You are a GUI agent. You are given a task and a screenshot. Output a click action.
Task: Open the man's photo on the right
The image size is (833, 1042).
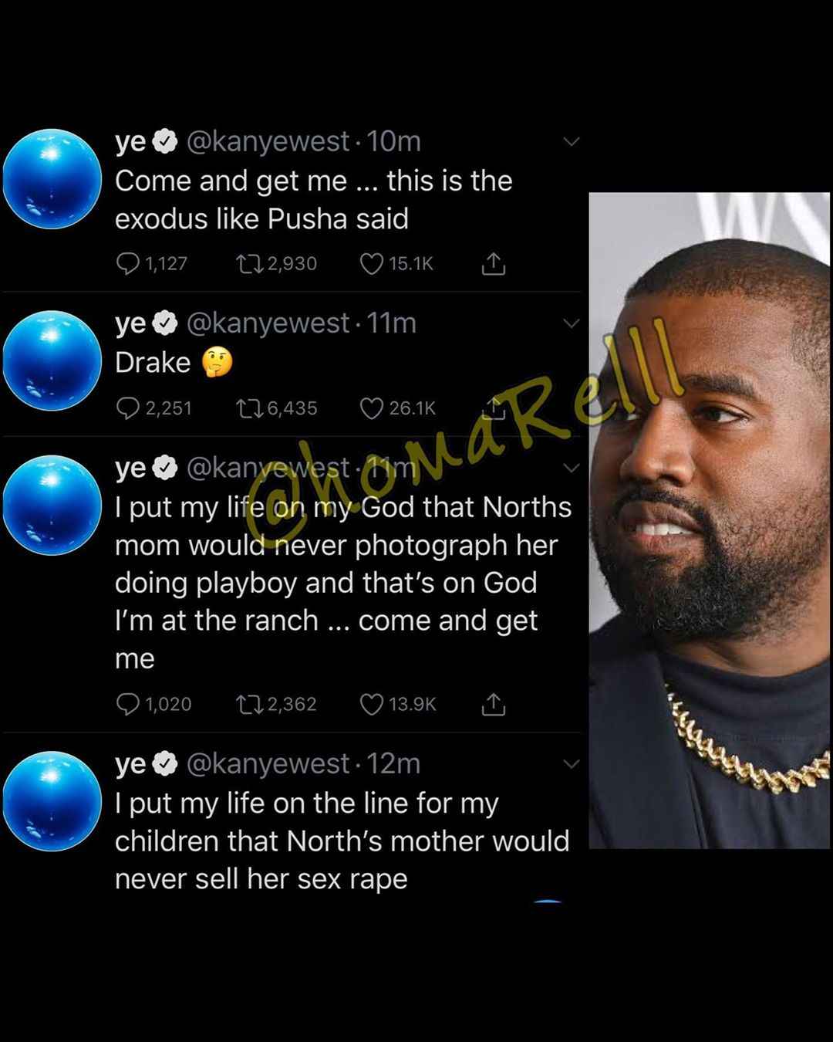pyautogui.click(x=710, y=520)
